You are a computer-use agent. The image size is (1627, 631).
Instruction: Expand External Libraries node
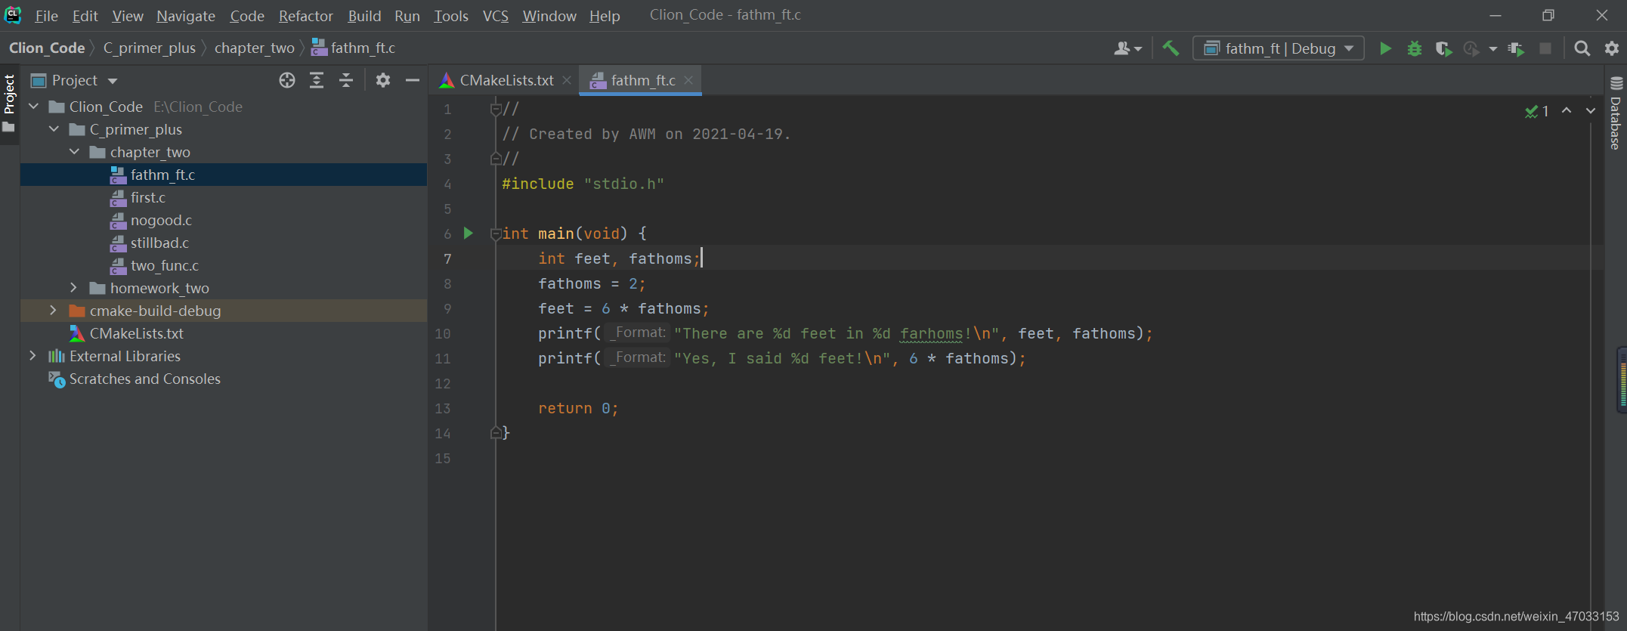(x=33, y=356)
